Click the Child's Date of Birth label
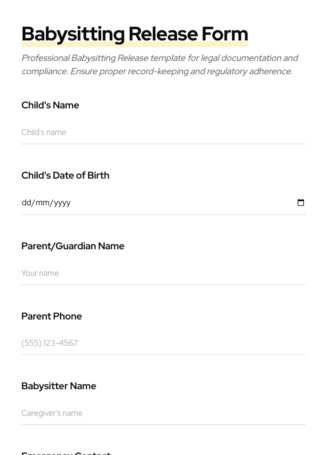 pyautogui.click(x=65, y=176)
